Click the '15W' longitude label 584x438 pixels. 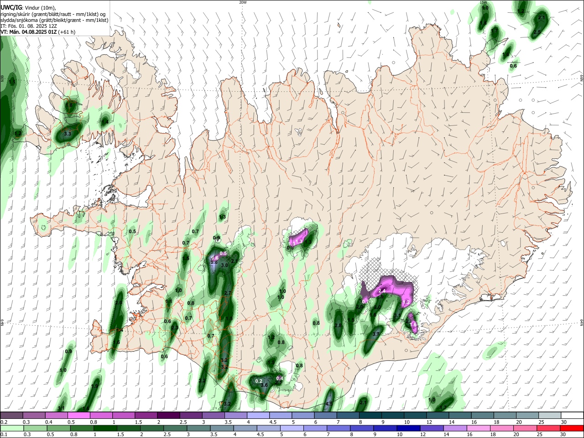tap(484, 2)
